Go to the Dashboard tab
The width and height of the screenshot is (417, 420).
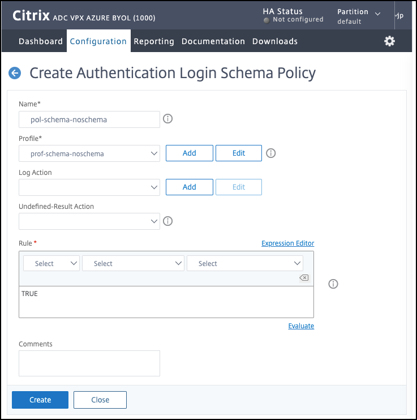(41, 41)
